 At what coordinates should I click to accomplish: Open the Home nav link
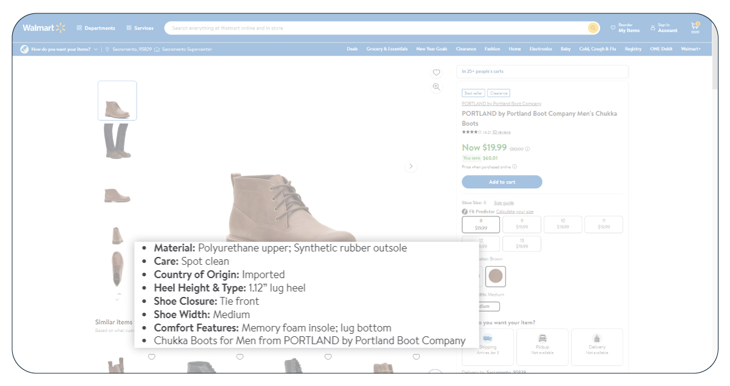[515, 49]
